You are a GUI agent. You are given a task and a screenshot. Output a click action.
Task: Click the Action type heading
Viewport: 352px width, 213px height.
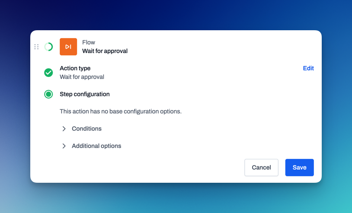pyautogui.click(x=75, y=68)
